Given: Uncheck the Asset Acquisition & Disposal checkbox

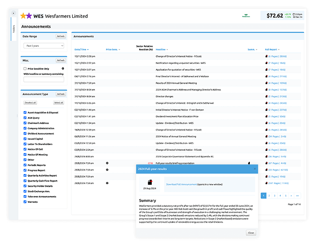Looking at the screenshot, I should [x=25, y=112].
